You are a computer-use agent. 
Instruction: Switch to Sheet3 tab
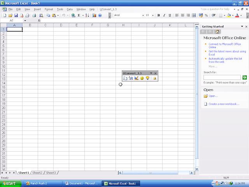click(x=51, y=173)
